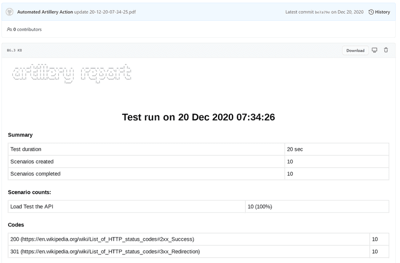Select the Scenarios completed row
The height and width of the screenshot is (263, 400).
(x=198, y=174)
